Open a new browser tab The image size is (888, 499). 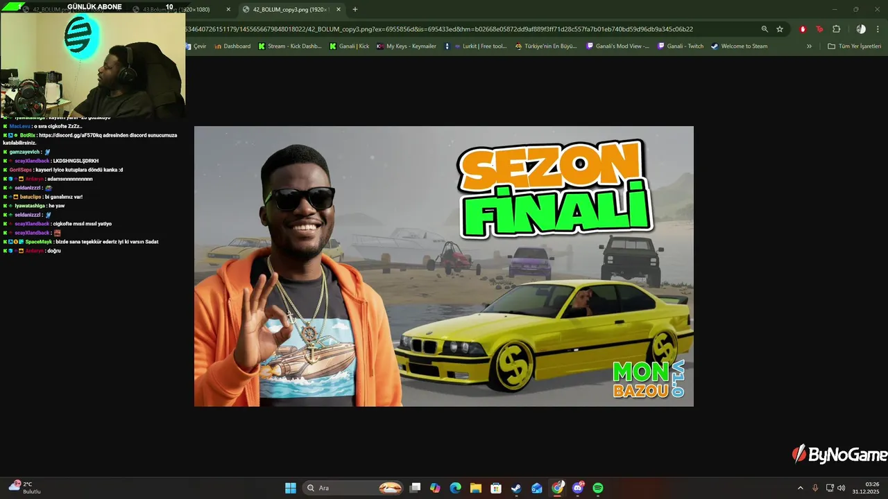[355, 10]
